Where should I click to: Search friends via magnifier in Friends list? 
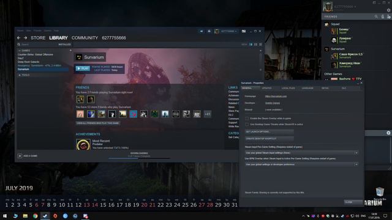point(376,16)
